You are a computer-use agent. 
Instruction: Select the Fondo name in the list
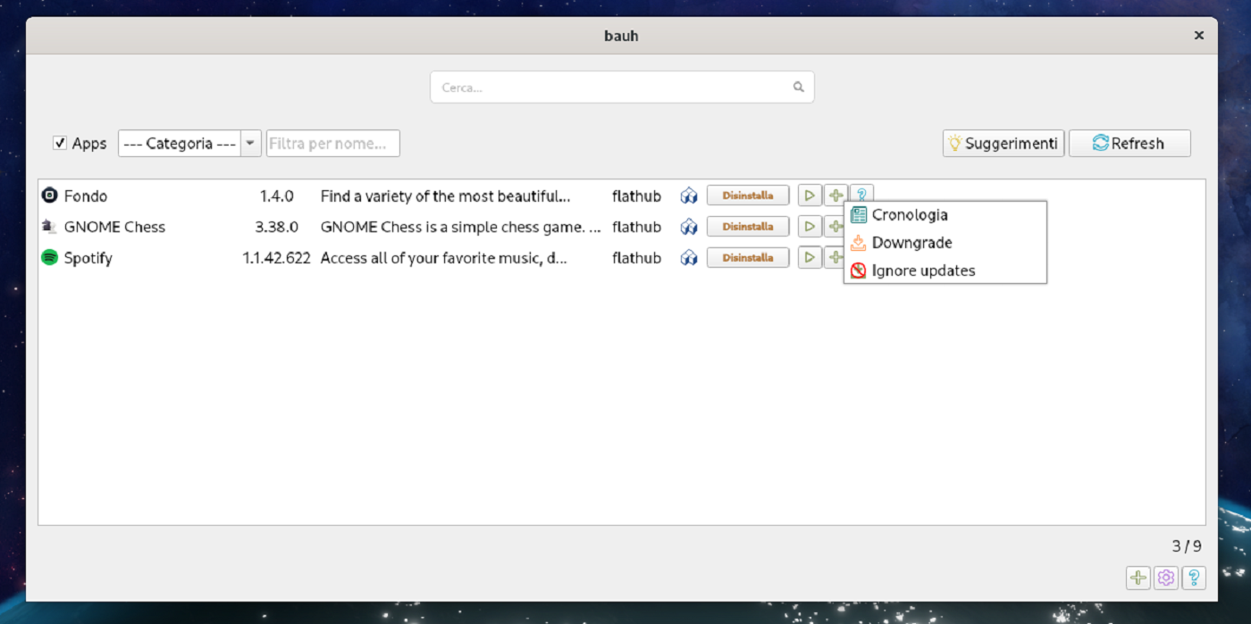pyautogui.click(x=86, y=196)
